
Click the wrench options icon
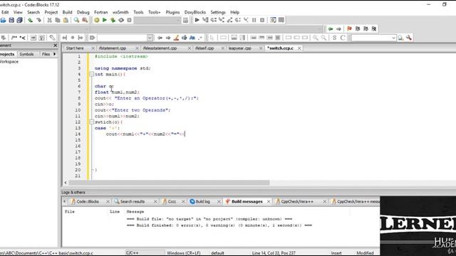pyautogui.click(x=409, y=38)
